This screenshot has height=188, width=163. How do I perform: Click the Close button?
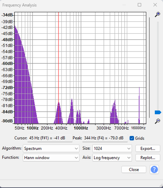click(x=134, y=169)
